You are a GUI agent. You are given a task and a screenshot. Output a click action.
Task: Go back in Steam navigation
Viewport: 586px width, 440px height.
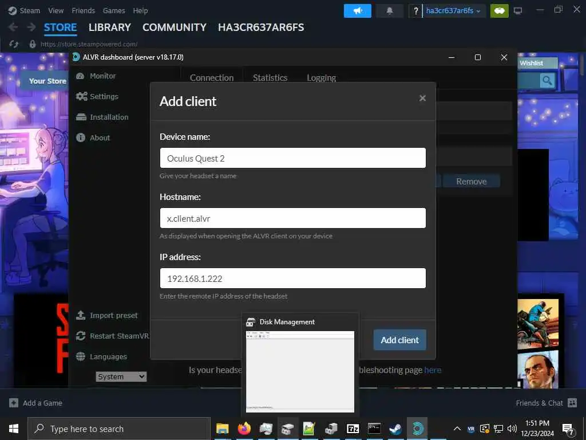[x=13, y=27]
